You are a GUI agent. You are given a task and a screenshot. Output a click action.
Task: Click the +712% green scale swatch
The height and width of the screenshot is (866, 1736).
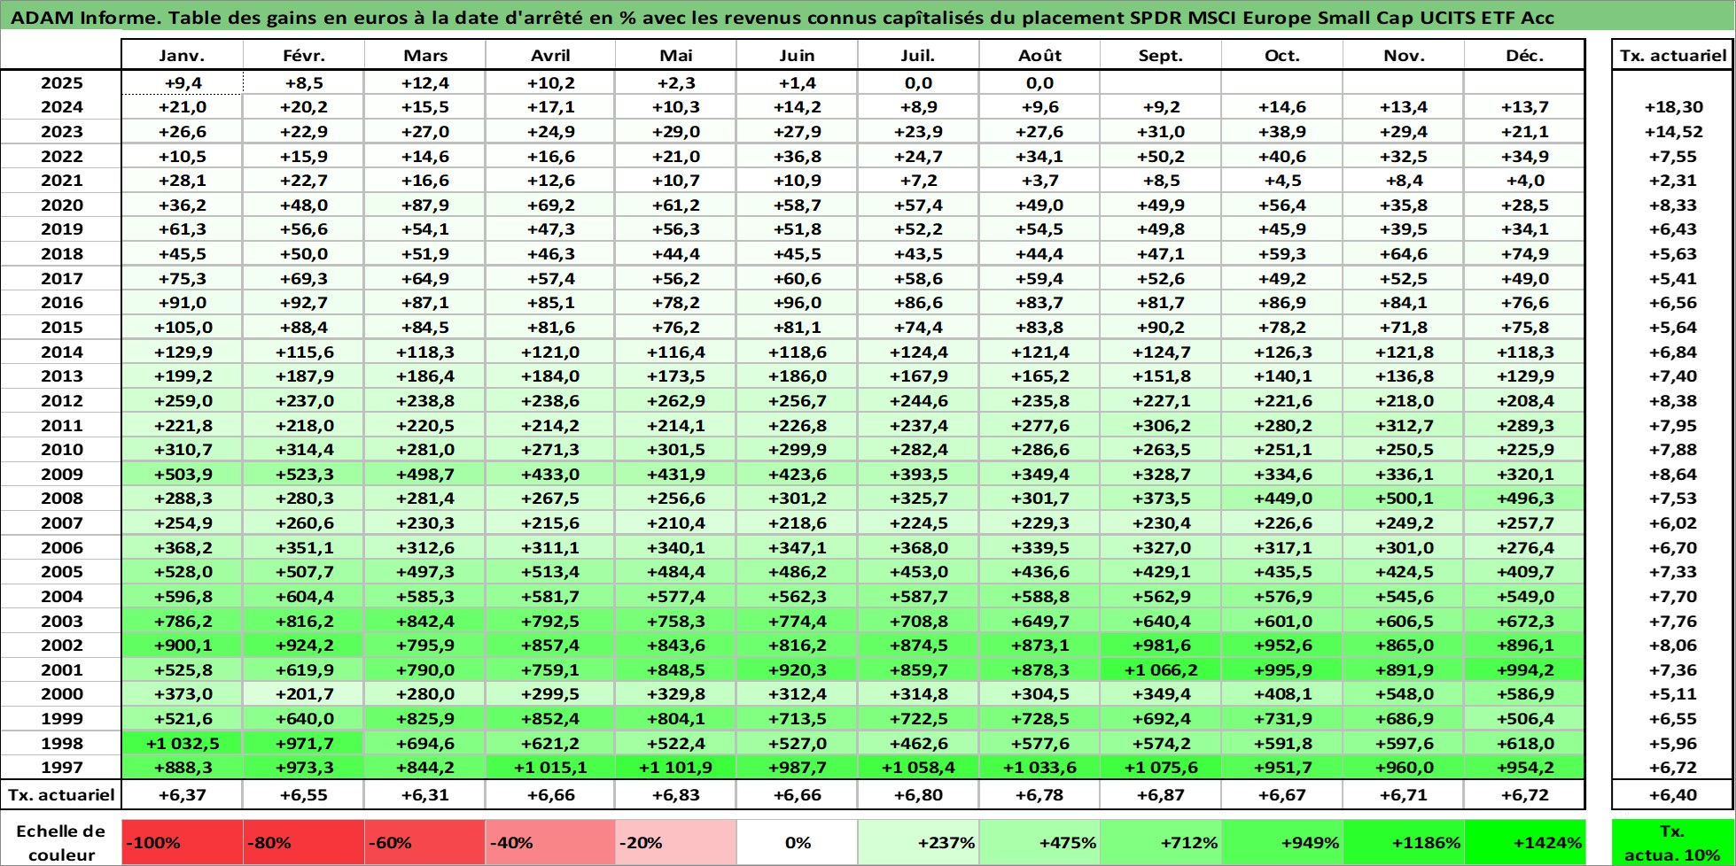[1161, 843]
